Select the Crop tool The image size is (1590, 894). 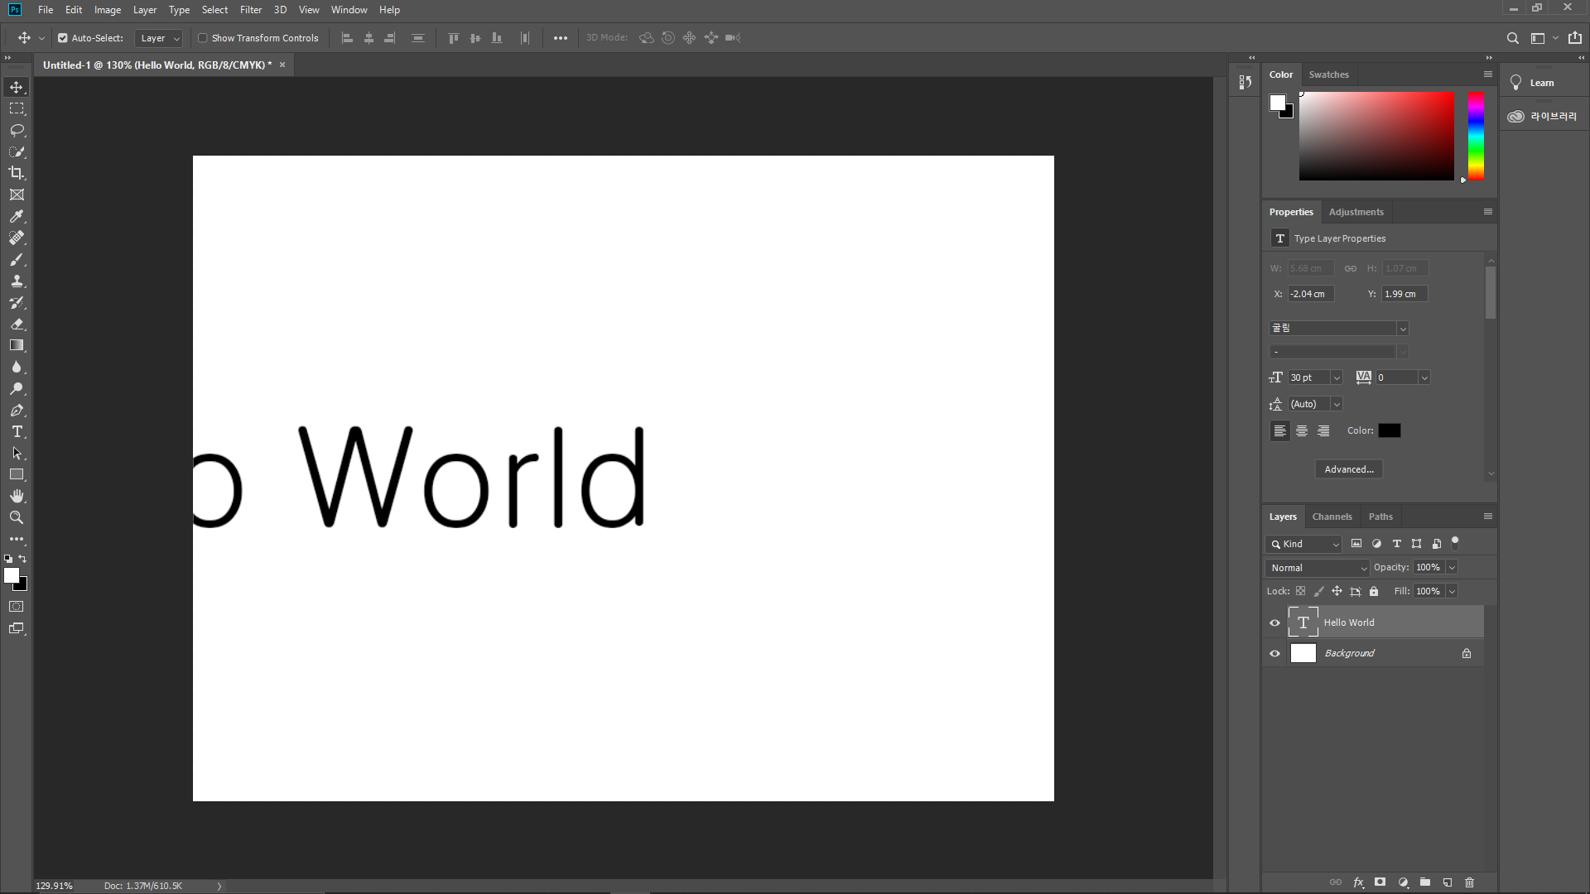17,173
